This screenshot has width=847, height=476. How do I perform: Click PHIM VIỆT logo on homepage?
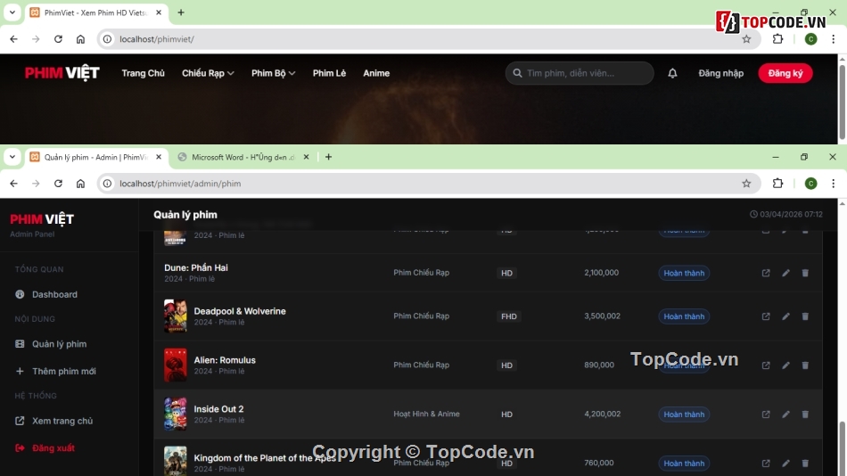coord(62,73)
